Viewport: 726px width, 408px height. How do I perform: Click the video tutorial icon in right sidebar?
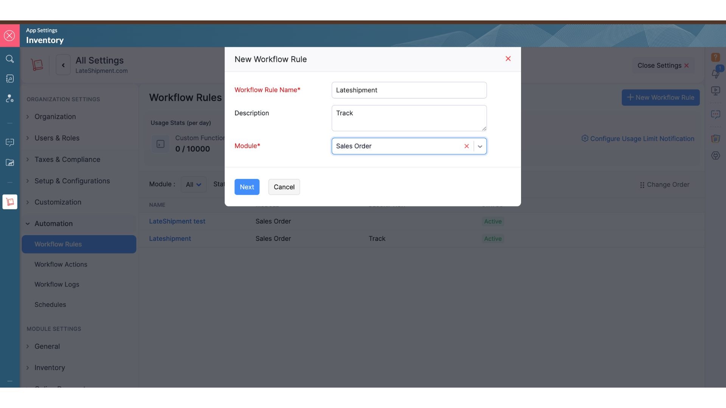[x=715, y=91]
